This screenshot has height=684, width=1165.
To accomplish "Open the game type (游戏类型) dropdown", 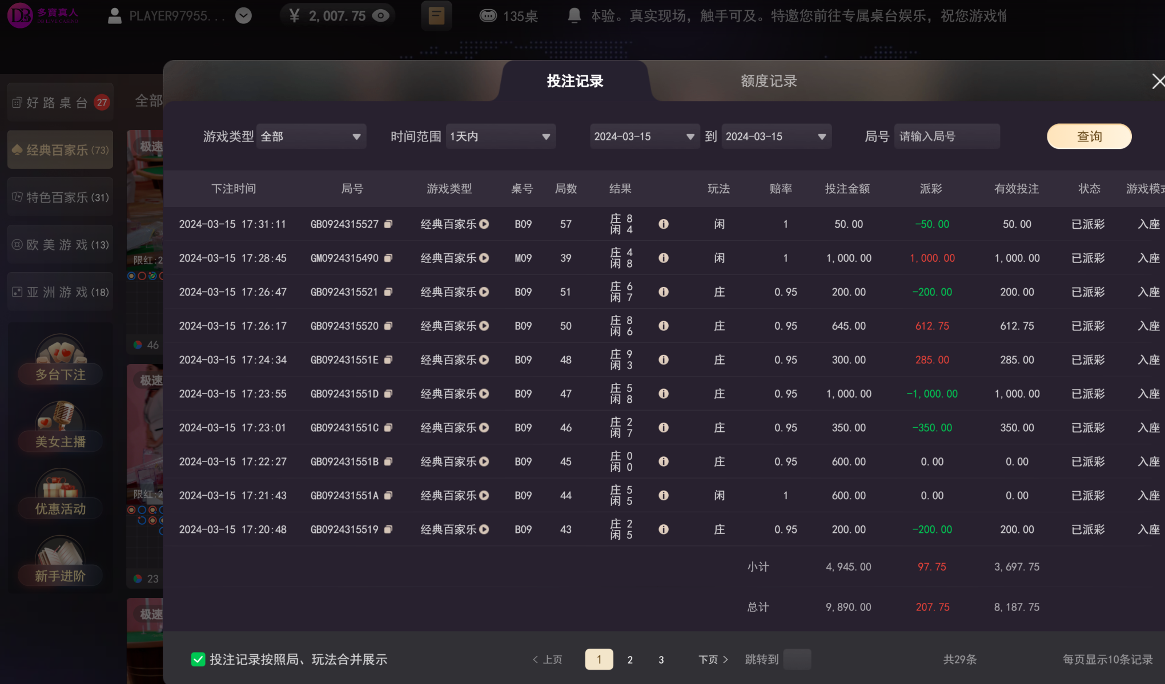I will pos(311,136).
